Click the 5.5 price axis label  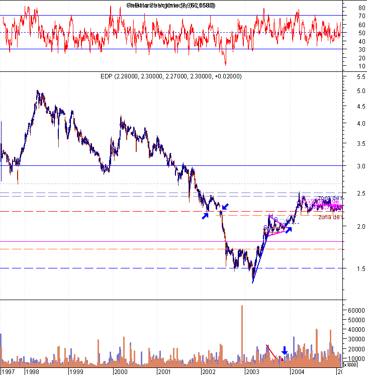[x=361, y=77]
